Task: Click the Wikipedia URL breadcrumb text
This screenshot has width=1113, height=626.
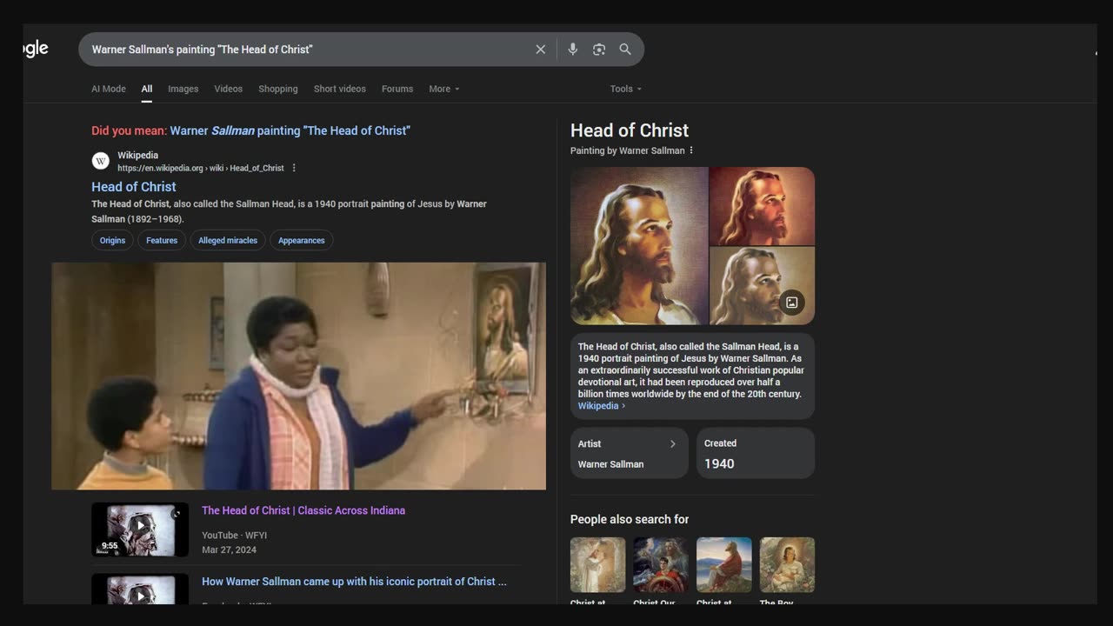Action: point(201,168)
